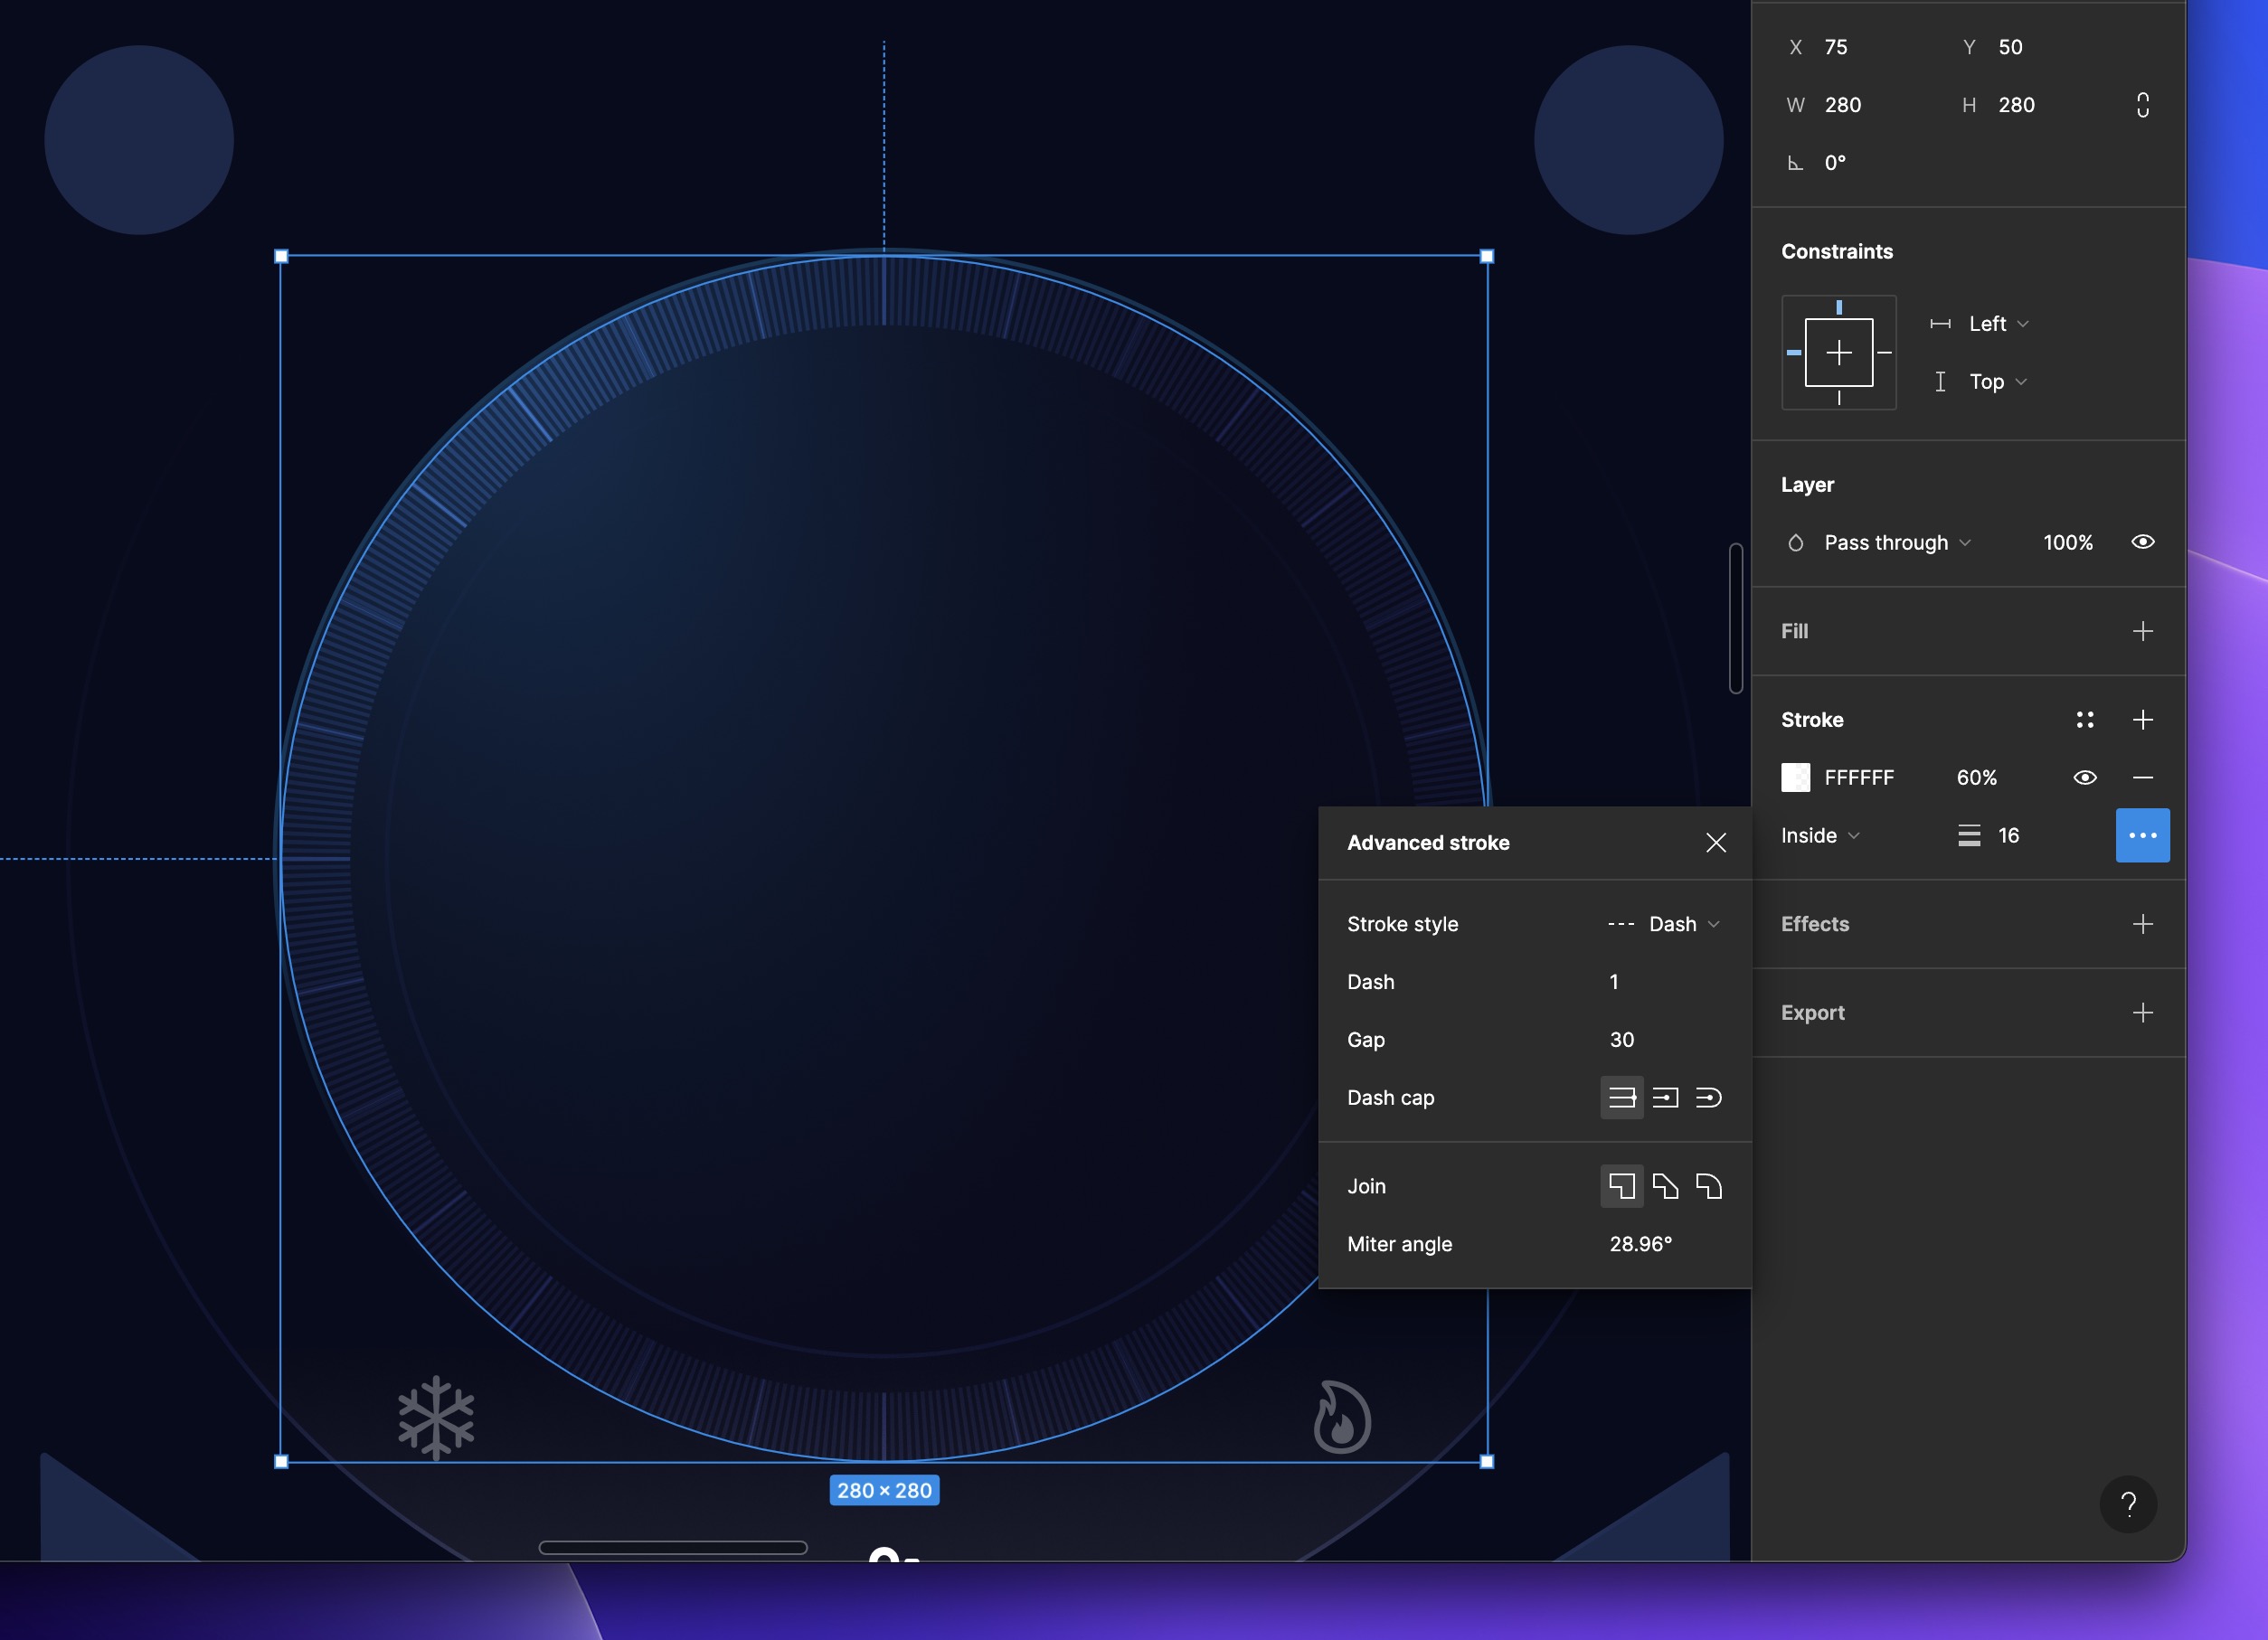Screen dimensions: 2268x1640
Task: Open the Pass through blend mode dropdown
Action: 1890,542
